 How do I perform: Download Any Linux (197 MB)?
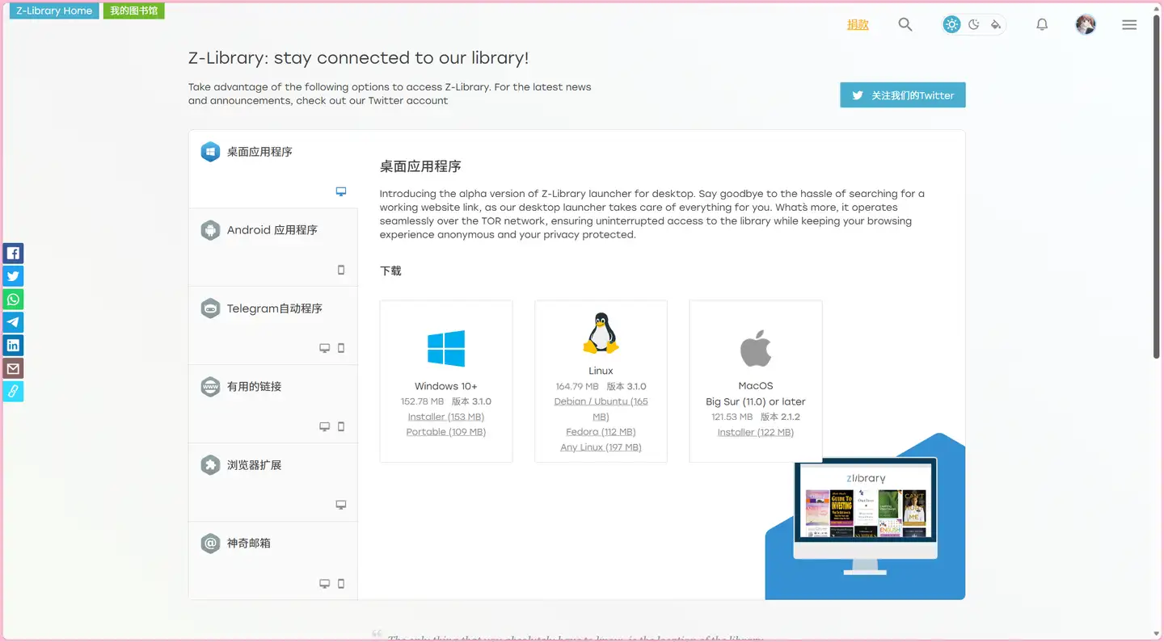coord(601,447)
